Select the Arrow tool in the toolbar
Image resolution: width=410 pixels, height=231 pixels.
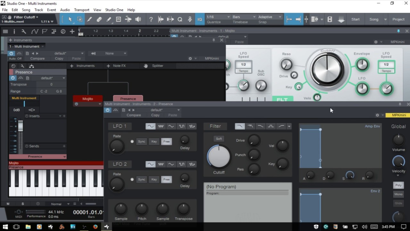[70, 19]
